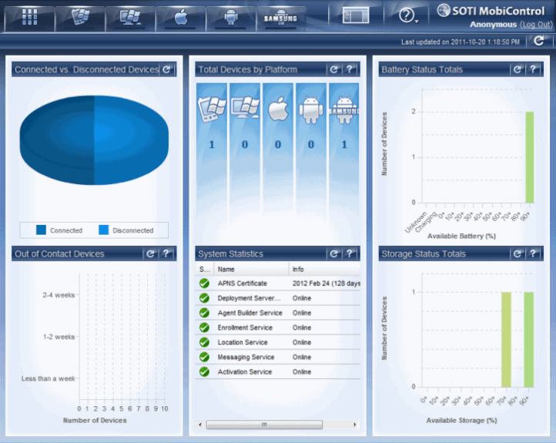Open the dashboard layout view icon
The image size is (556, 443).
pos(356,16)
